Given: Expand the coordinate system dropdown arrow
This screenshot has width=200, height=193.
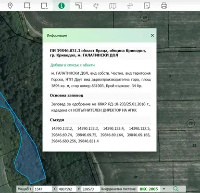Looking at the screenshot, I should pos(164,189).
